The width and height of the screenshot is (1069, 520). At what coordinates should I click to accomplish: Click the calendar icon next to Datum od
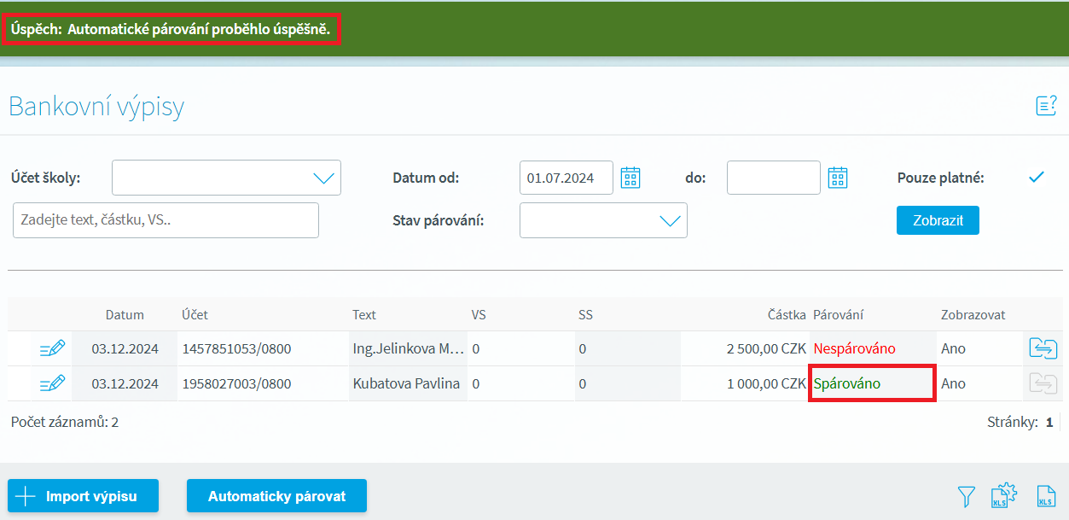click(x=630, y=178)
